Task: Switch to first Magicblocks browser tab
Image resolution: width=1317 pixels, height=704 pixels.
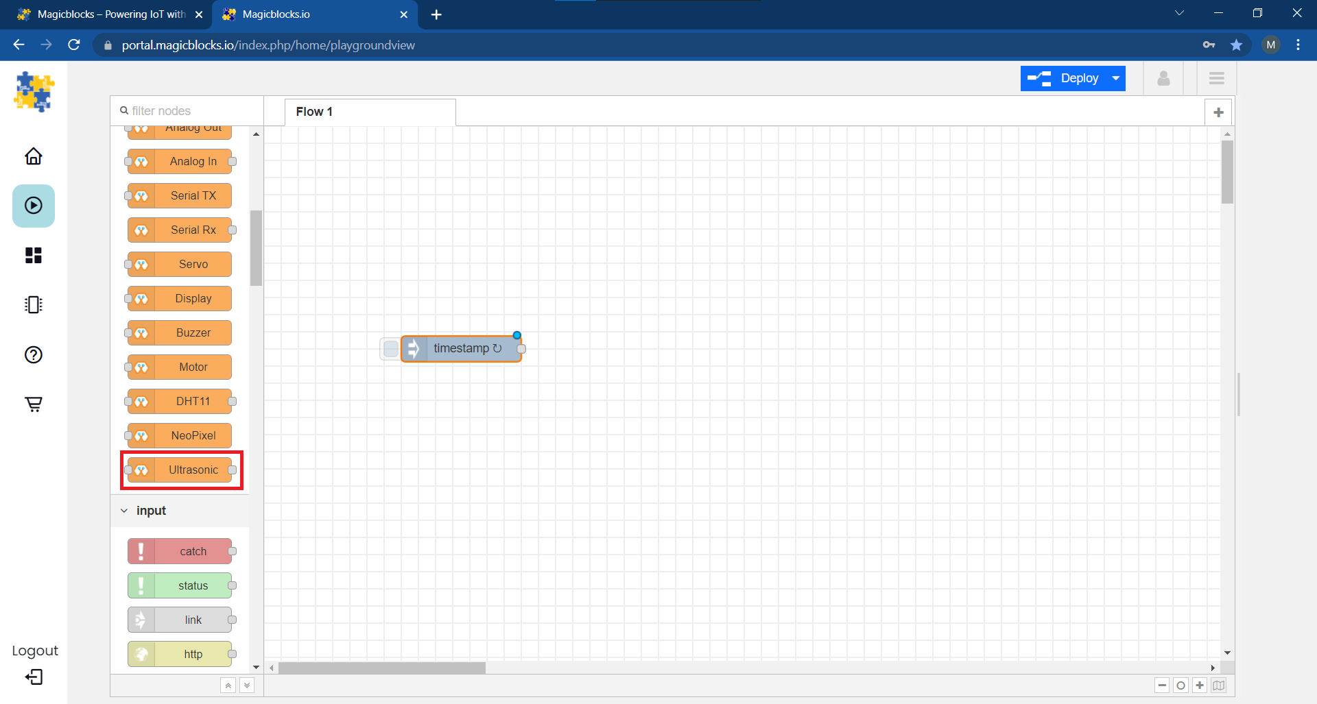Action: tap(110, 14)
